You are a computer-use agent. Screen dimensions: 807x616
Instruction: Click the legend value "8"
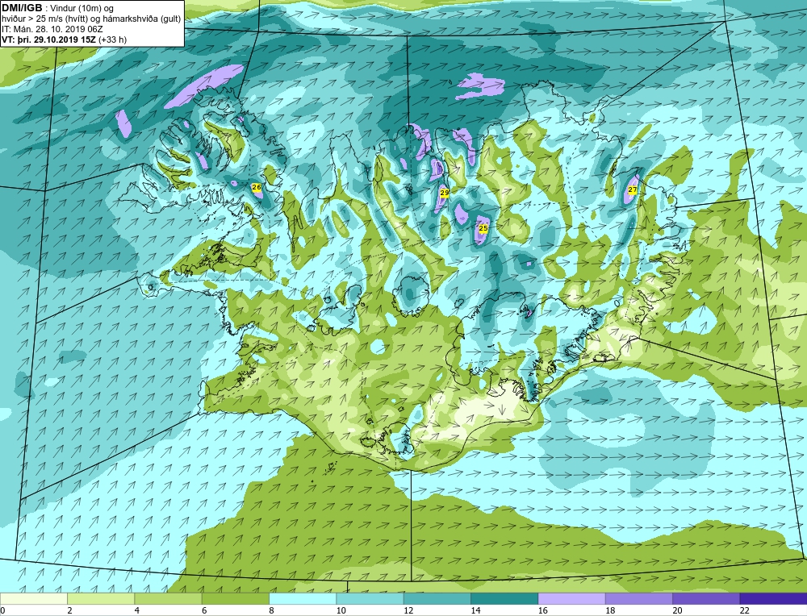[x=271, y=610]
